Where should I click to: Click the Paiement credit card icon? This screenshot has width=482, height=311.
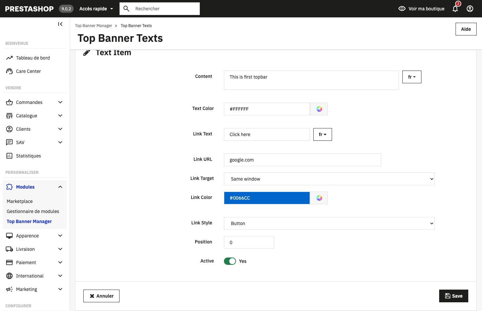[x=9, y=263]
